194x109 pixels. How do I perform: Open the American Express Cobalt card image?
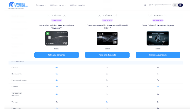coord(158,38)
